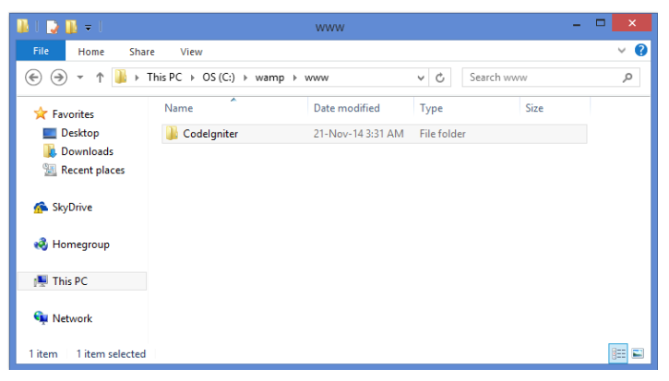Screen dimensions: 669x381
Task: Click the Desktop icon in sidebar
Action: [x=50, y=133]
